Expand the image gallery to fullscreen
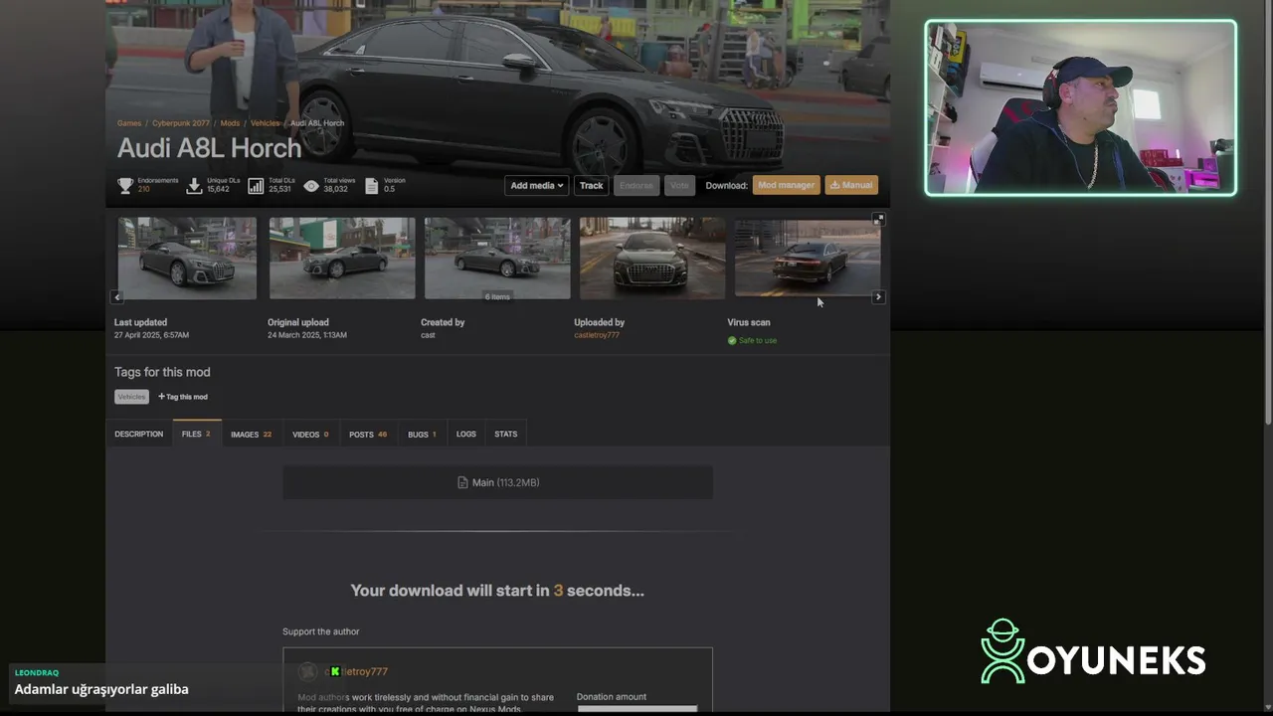1273x716 pixels. (878, 218)
